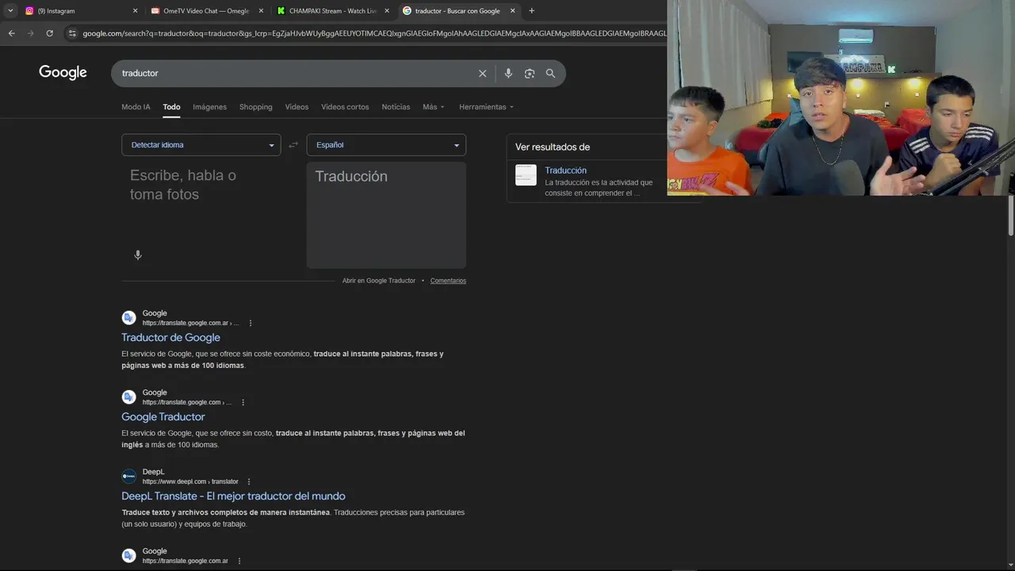This screenshot has width=1015, height=571.
Task: Click the Comentarios feedback link
Action: [448, 281]
